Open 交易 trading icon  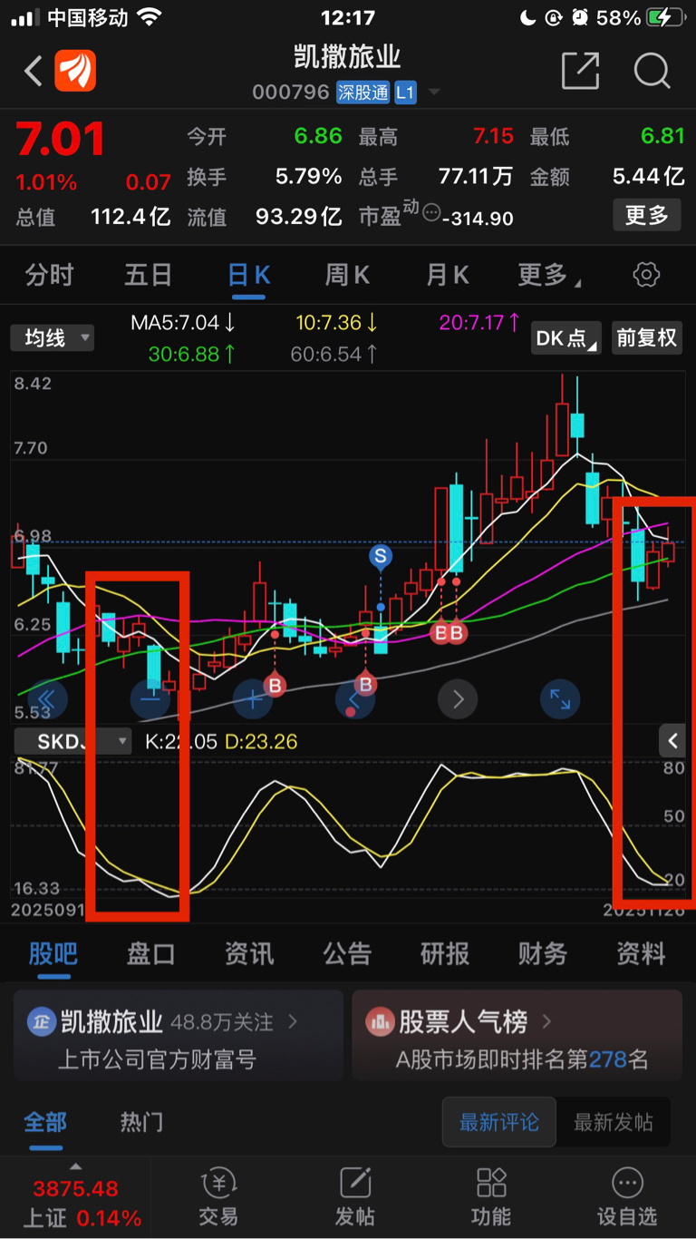(x=217, y=1197)
